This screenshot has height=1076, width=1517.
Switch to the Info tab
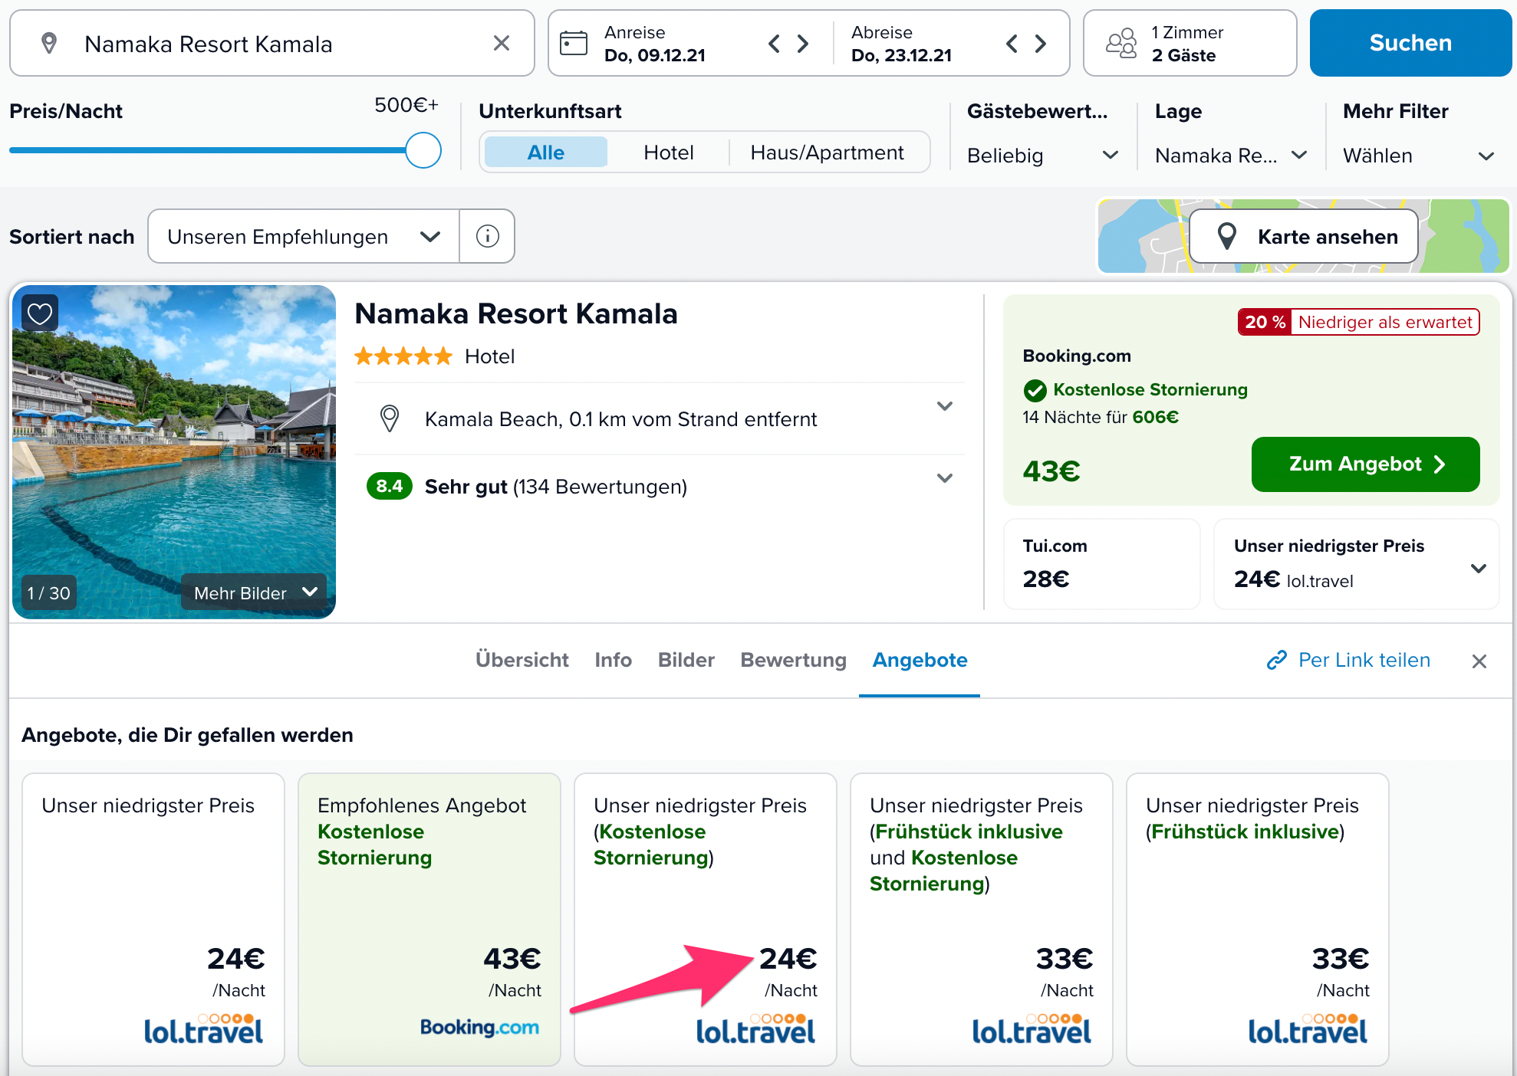coord(613,660)
